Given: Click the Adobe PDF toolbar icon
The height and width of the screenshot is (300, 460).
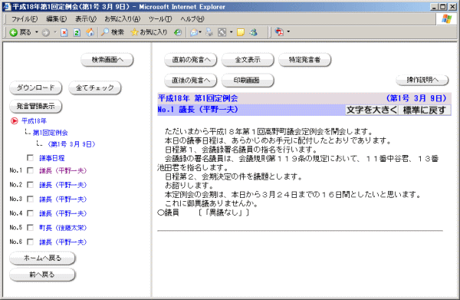Looking at the screenshot, I should [279, 32].
